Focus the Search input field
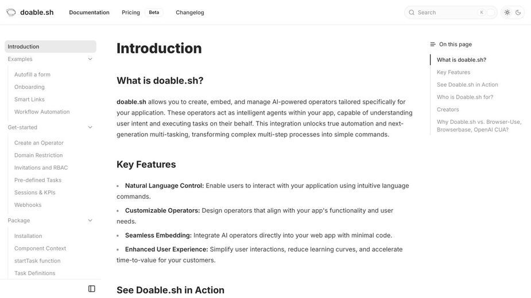The width and height of the screenshot is (531, 298). pyautogui.click(x=451, y=13)
